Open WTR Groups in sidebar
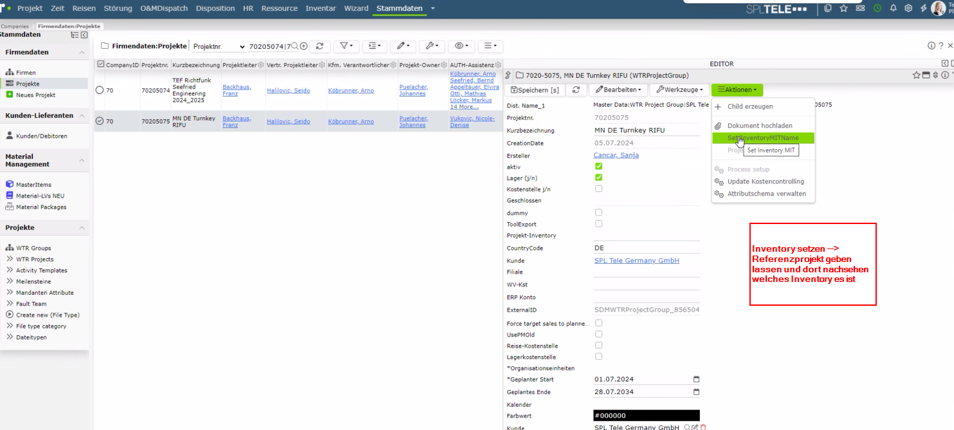954x430 pixels. coord(33,248)
